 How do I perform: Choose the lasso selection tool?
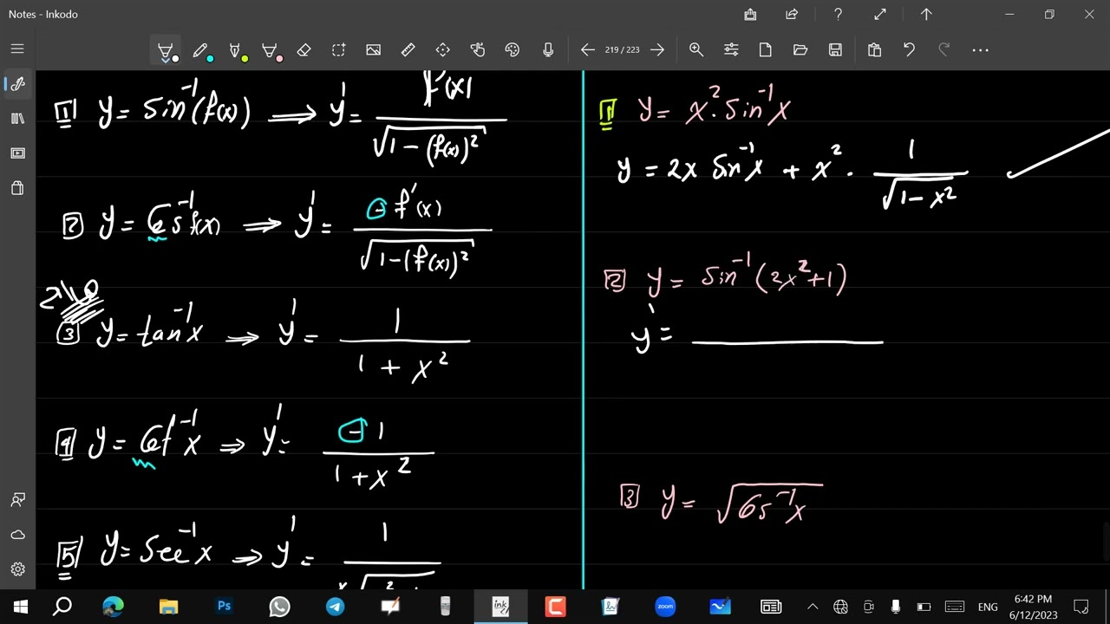(x=338, y=50)
